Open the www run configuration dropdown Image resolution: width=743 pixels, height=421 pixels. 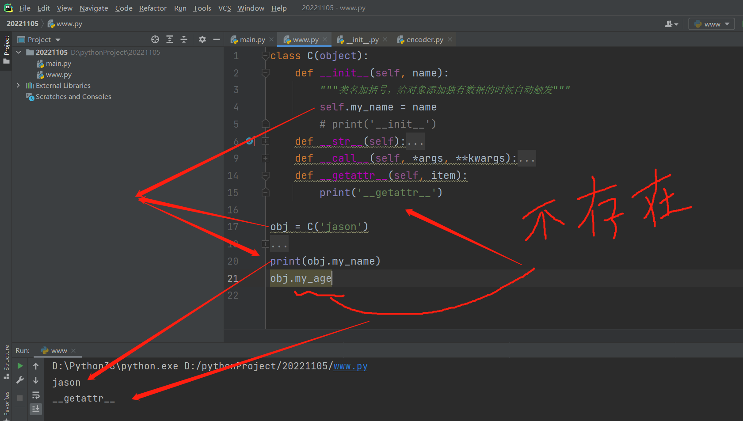(x=712, y=24)
